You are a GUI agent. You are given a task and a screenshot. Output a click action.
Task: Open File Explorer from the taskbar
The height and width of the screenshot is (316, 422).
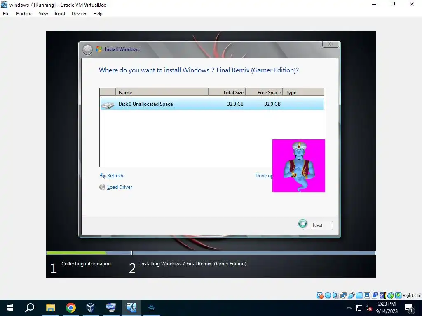(50, 308)
